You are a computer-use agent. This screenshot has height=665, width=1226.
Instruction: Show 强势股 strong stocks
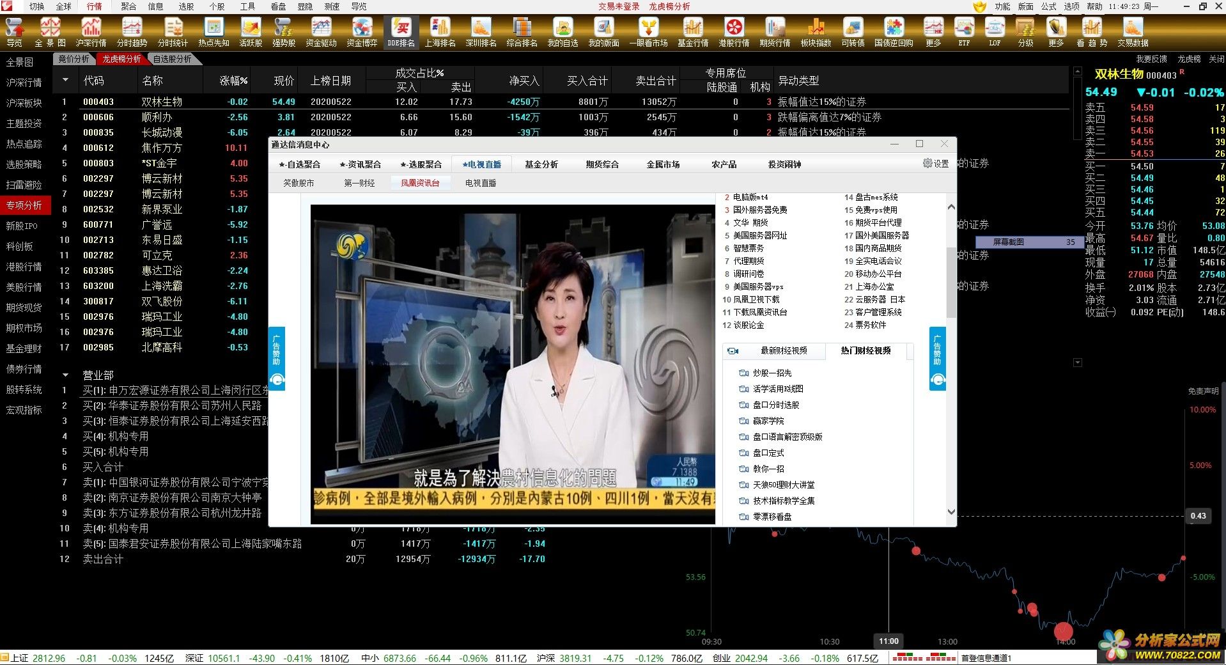(x=284, y=32)
